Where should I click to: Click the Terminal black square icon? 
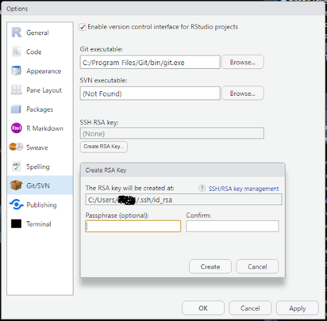coord(16,224)
